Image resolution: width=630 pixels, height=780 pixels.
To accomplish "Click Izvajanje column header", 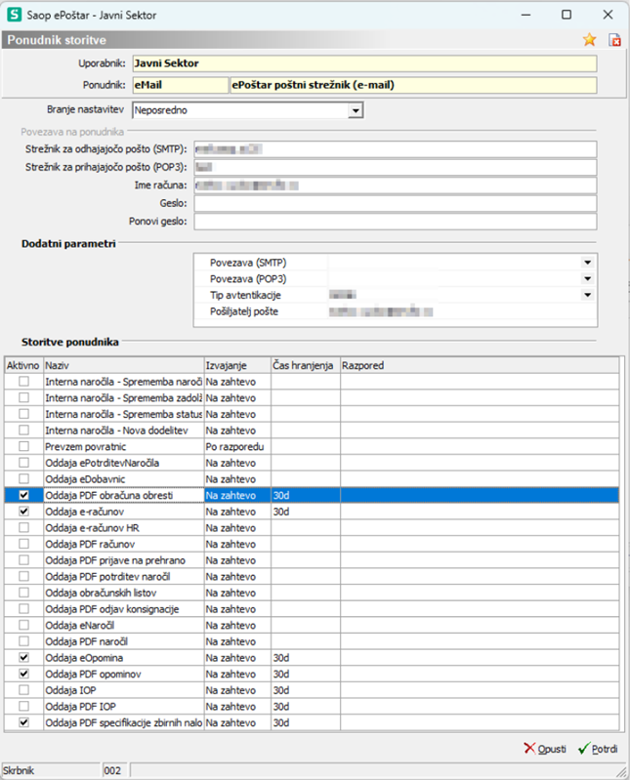I will 237,365.
